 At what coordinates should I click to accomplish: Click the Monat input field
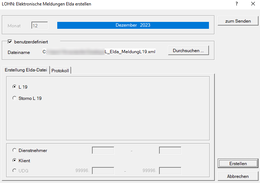point(40,26)
